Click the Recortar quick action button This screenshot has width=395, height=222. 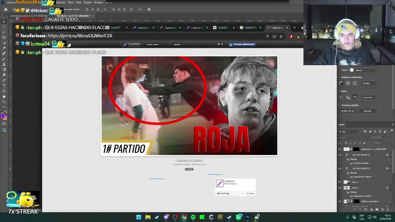coord(368,111)
